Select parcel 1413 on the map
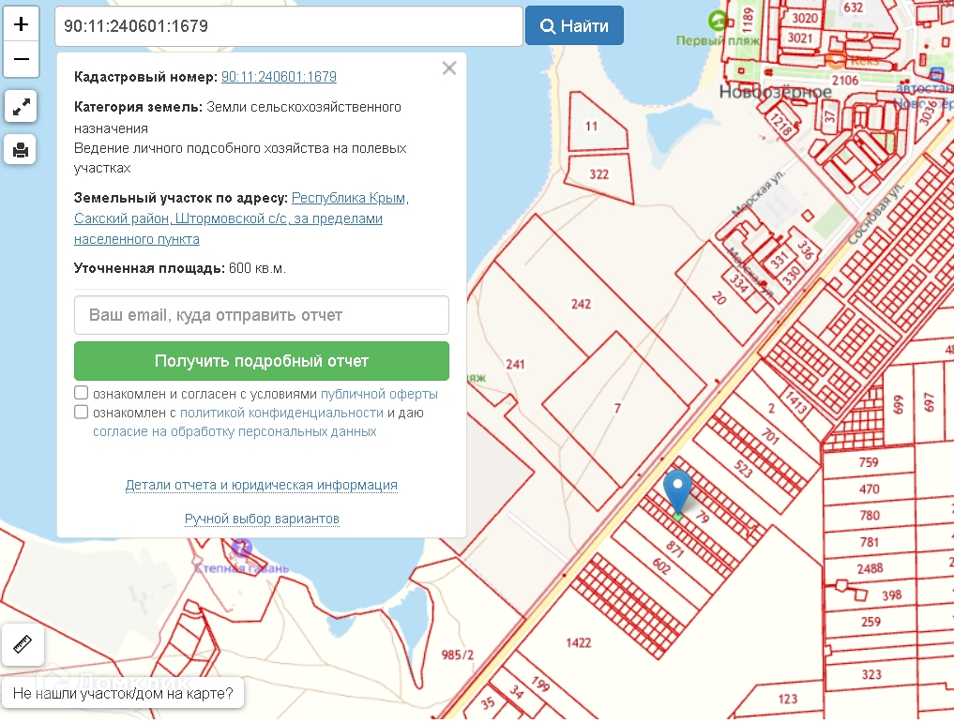Image resolution: width=954 pixels, height=723 pixels. pos(795,403)
